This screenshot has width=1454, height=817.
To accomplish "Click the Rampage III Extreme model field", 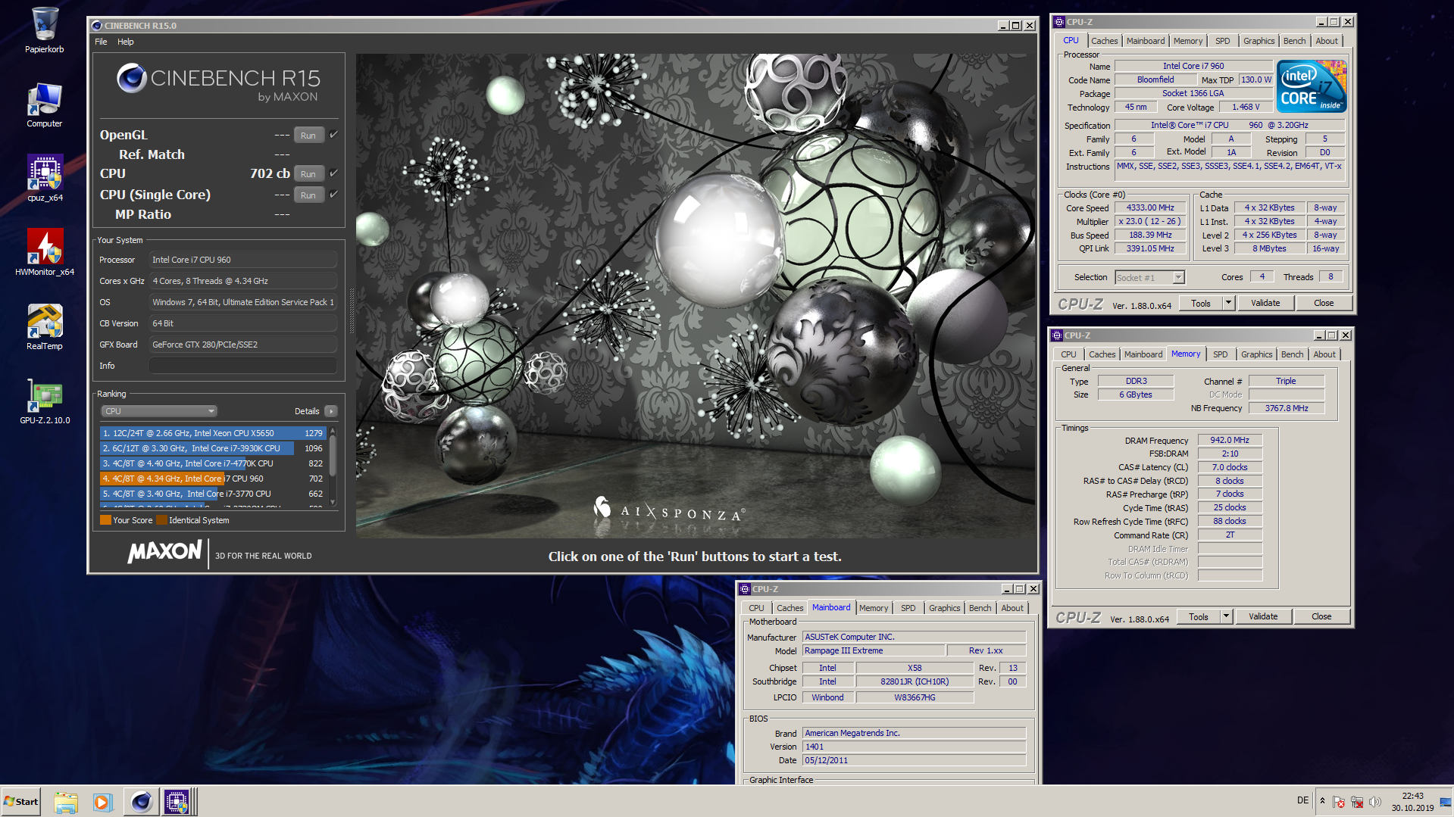I will [x=874, y=650].
